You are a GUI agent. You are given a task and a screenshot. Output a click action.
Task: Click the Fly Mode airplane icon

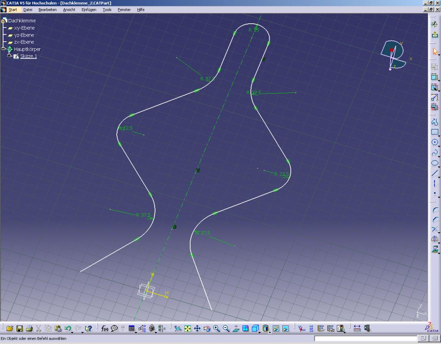click(178, 328)
